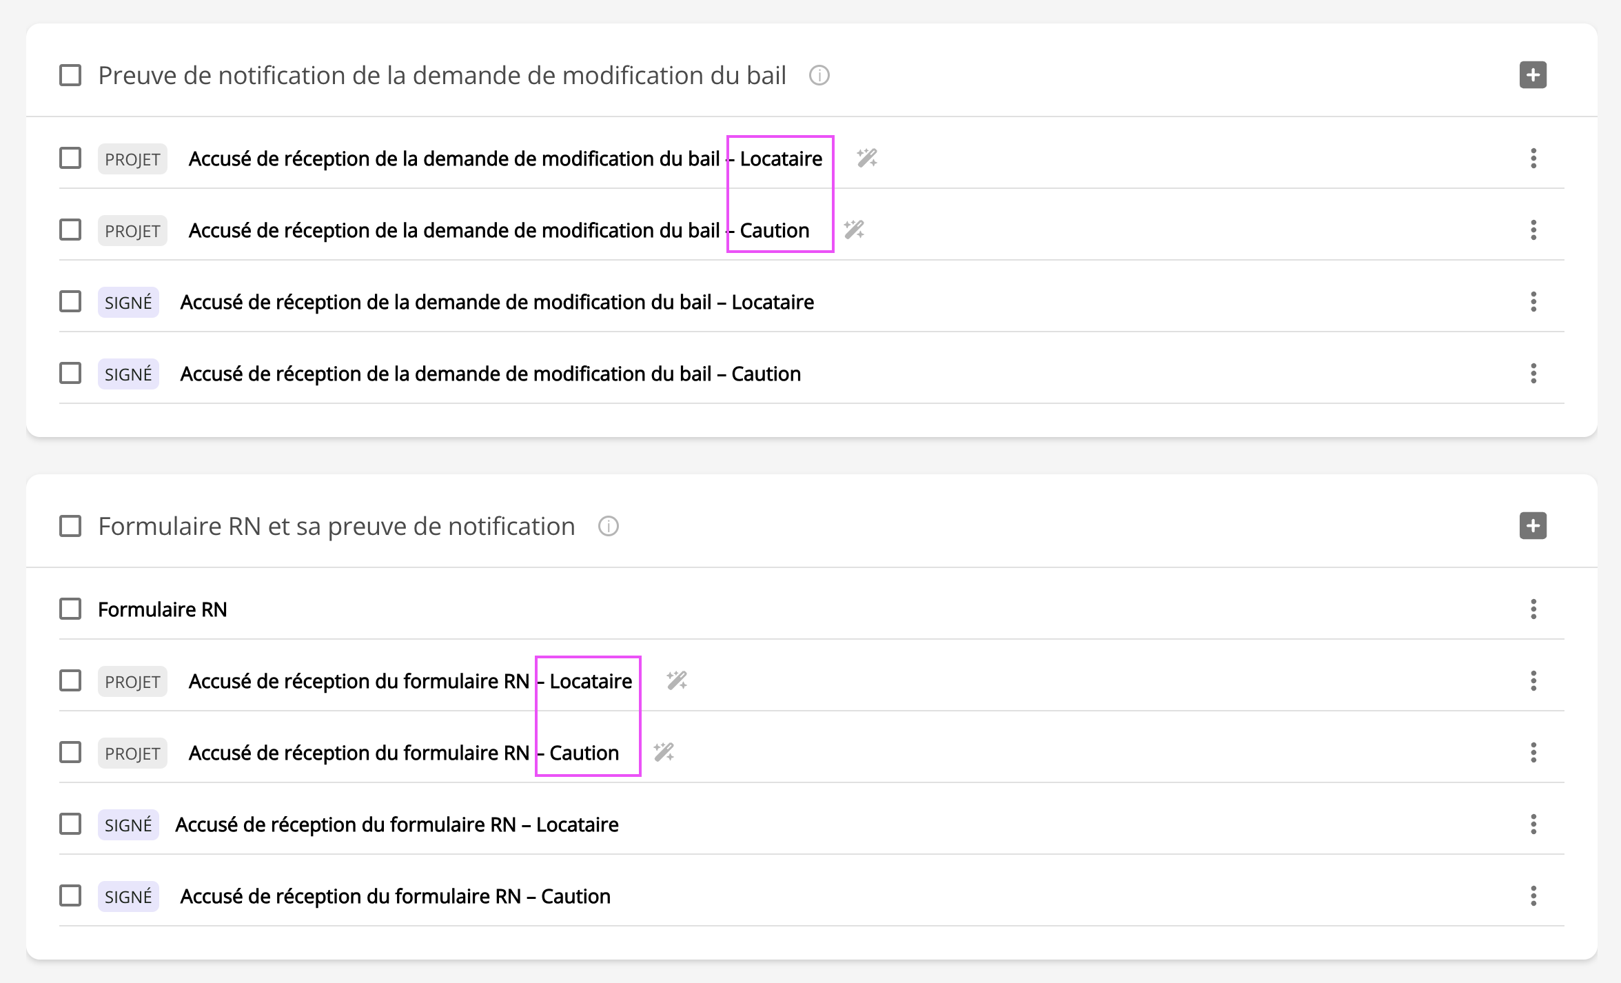
Task: Select all in Preuve de notification section
Action: click(x=70, y=75)
